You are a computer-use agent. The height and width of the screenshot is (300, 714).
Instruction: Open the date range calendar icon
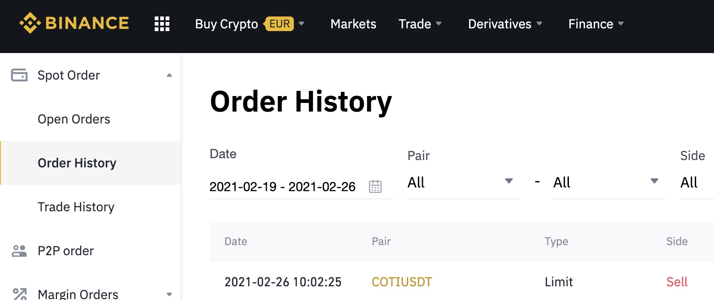tap(375, 187)
